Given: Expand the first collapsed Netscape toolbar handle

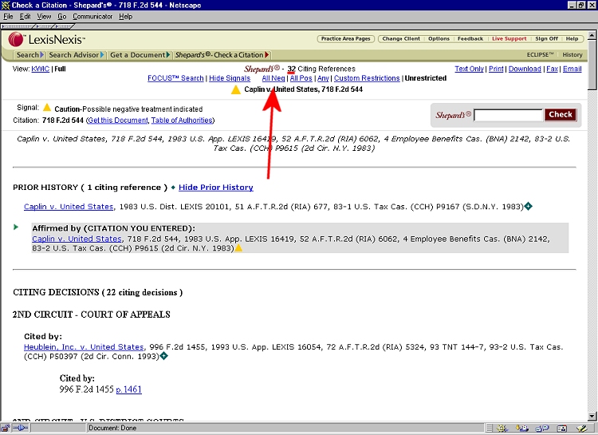Looking at the screenshot, I should pos(18,26).
